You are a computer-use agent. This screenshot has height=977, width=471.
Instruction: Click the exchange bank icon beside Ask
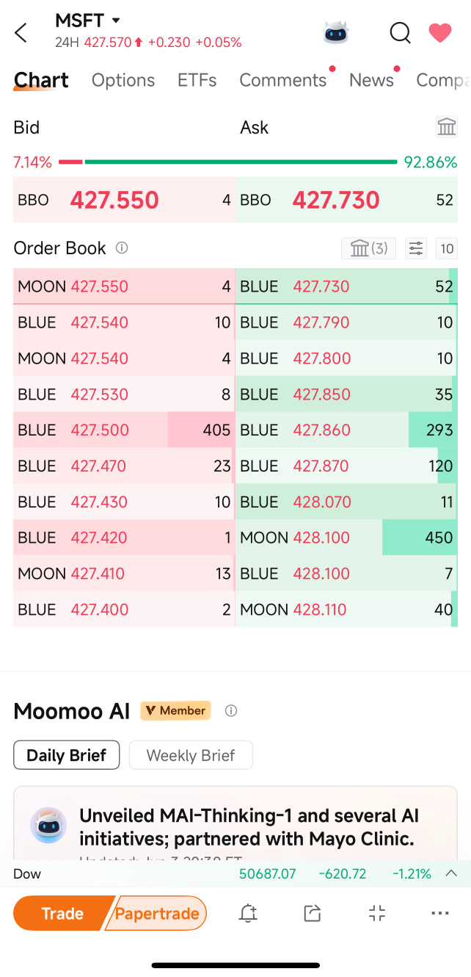[x=447, y=126]
